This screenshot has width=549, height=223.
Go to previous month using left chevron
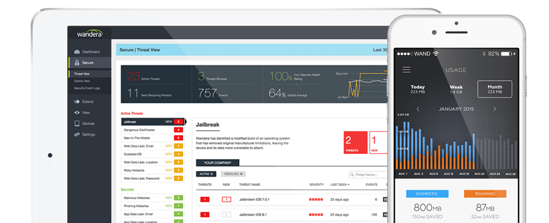click(418, 109)
